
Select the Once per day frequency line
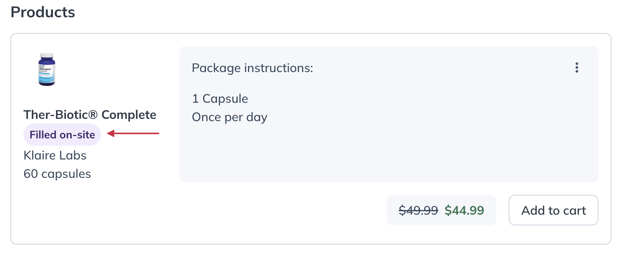[x=230, y=117]
